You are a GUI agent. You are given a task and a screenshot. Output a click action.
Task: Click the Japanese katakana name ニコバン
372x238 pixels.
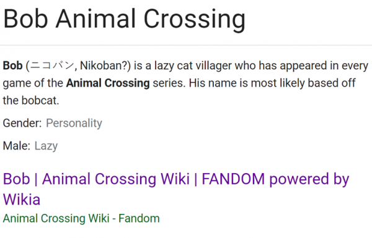pyautogui.click(x=52, y=66)
